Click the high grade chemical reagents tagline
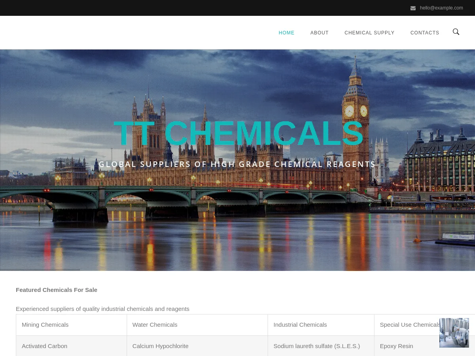 point(237,164)
